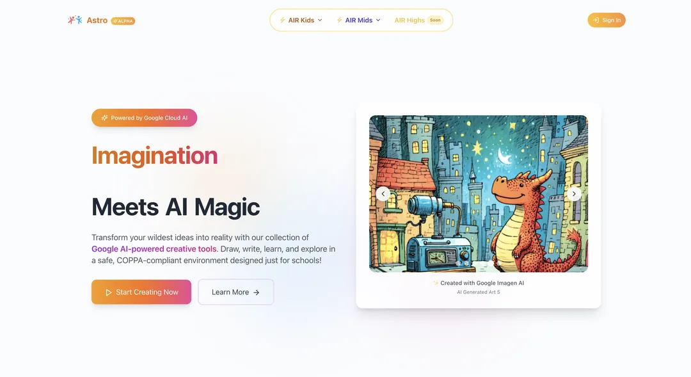This screenshot has width=691, height=377.
Task: Click the lightning bolt icon beside AIR Kids
Action: click(x=283, y=20)
